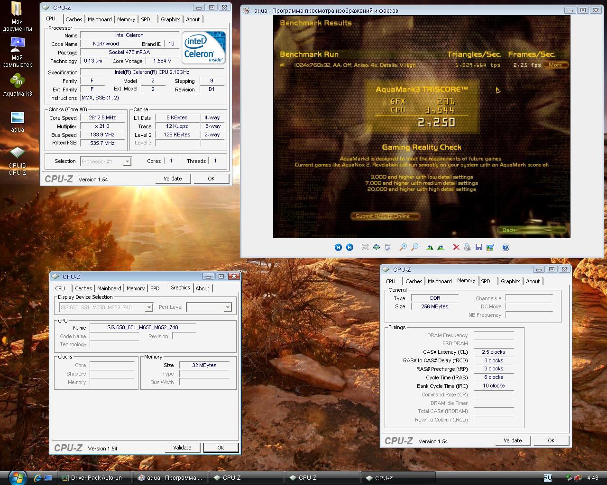
Task: Zoom in with the magnifier plus icon
Action: click(x=403, y=247)
